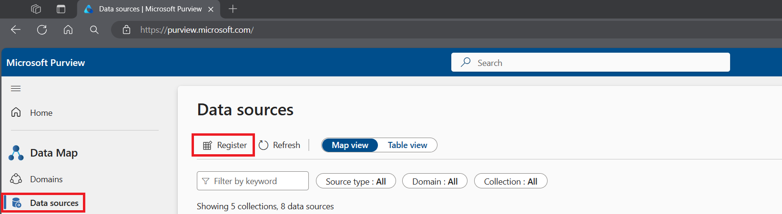
Task: Click the browser search magnifier icon
Action: point(94,30)
